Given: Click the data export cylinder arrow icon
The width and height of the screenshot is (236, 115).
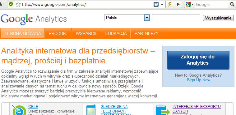Looking at the screenshot, I should coord(163,110).
